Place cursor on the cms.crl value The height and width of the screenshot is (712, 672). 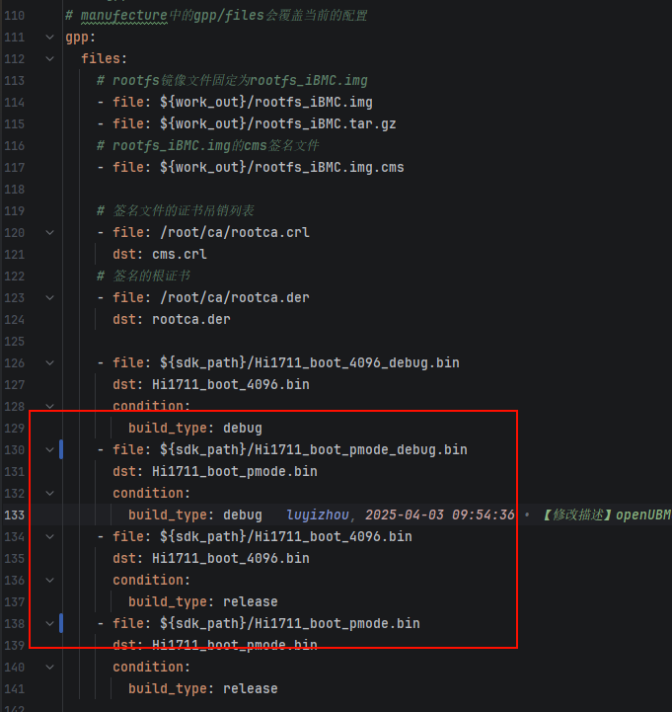coord(172,255)
